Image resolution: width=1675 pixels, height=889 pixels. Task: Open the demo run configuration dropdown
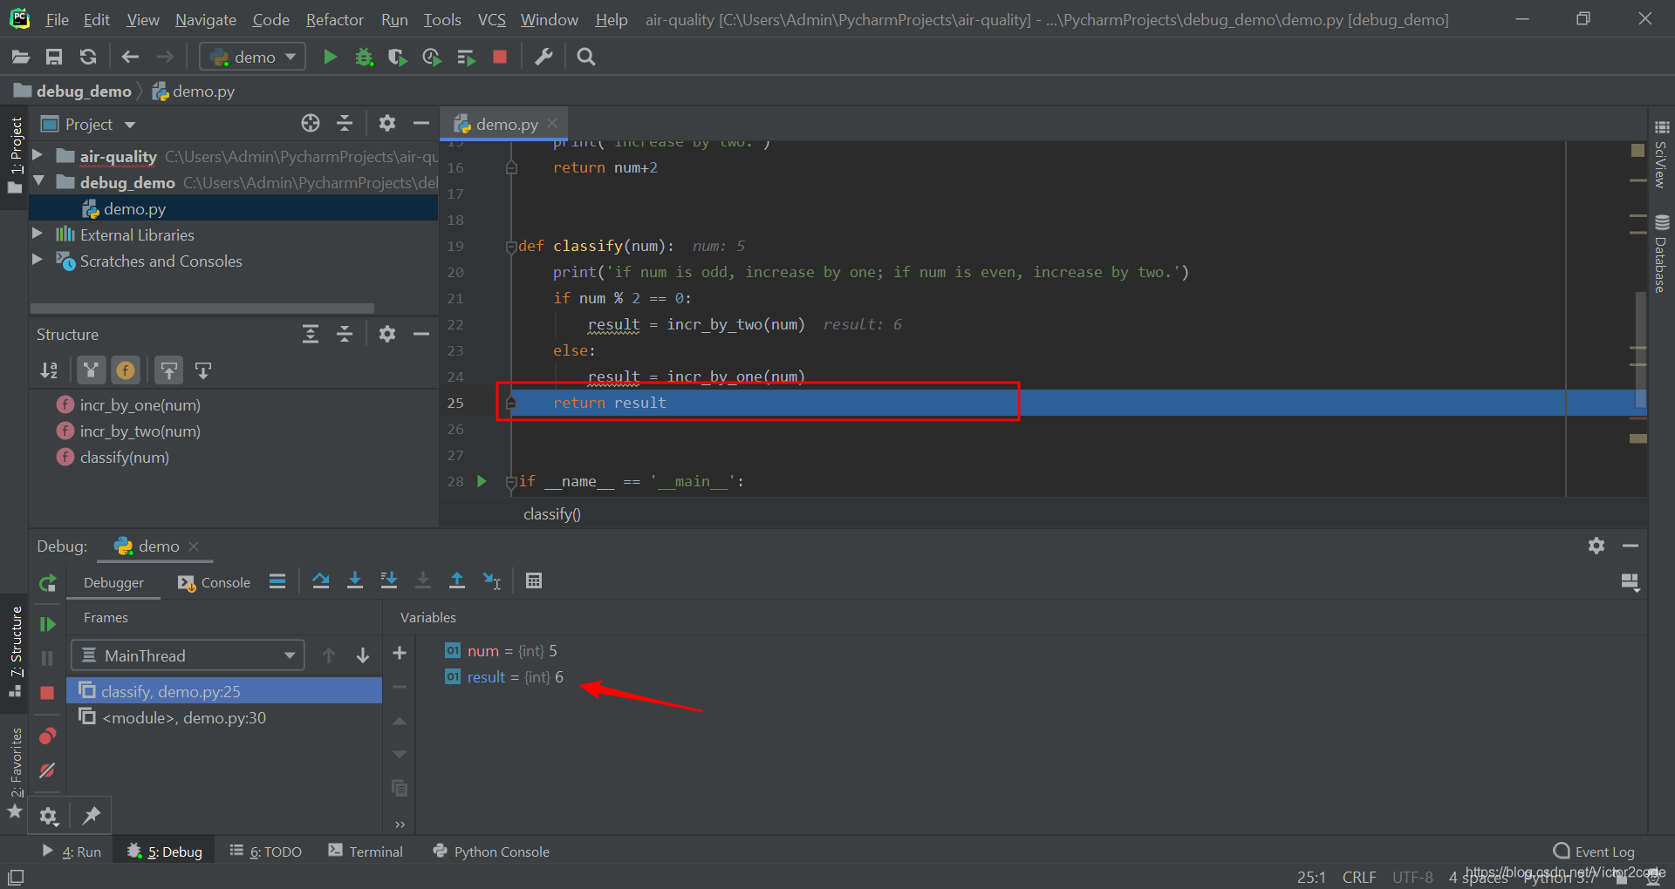253,57
